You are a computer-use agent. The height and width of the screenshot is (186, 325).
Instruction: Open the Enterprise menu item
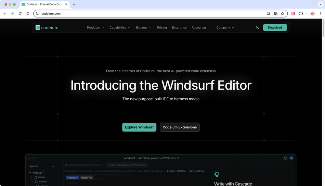[179, 28]
